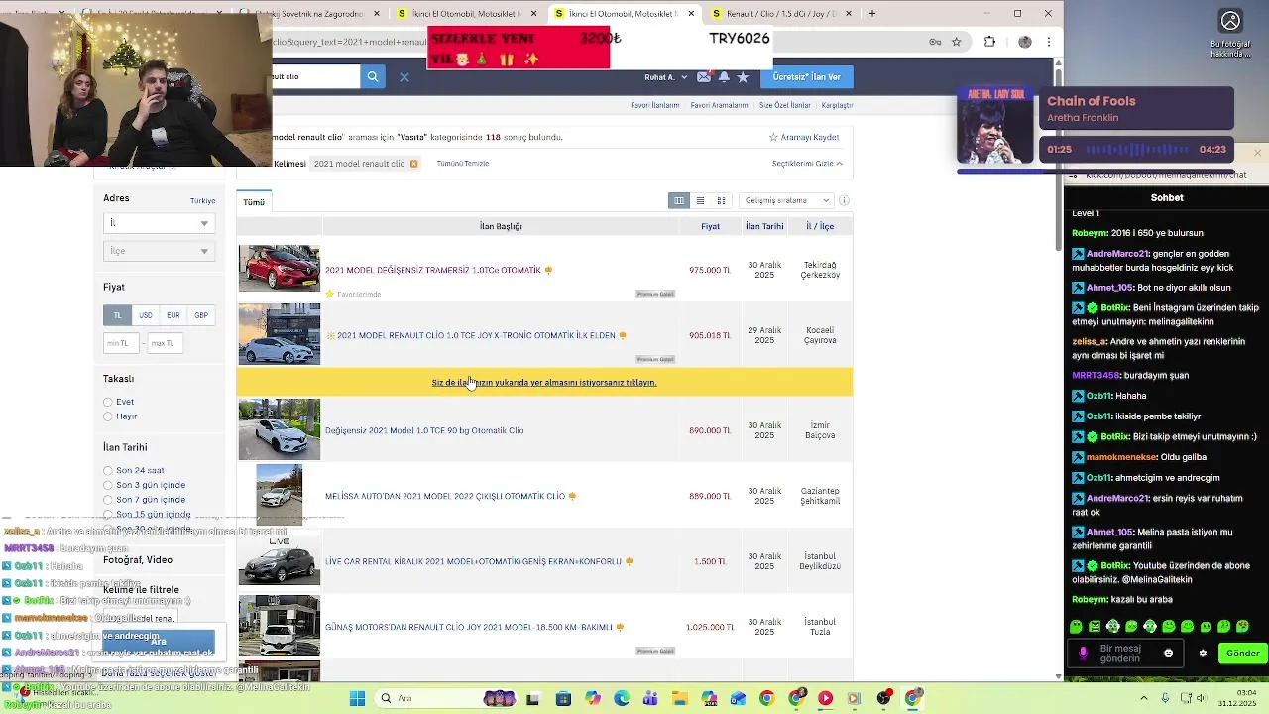This screenshot has height=714, width=1269.
Task: Click the password key icon in address bar
Action: 935,42
